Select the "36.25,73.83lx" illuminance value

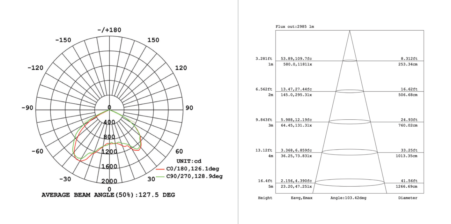pos(296,156)
